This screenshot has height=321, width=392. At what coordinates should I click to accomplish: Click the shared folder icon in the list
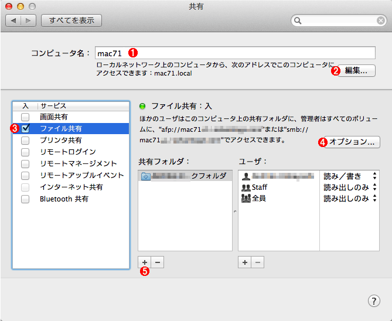145,176
